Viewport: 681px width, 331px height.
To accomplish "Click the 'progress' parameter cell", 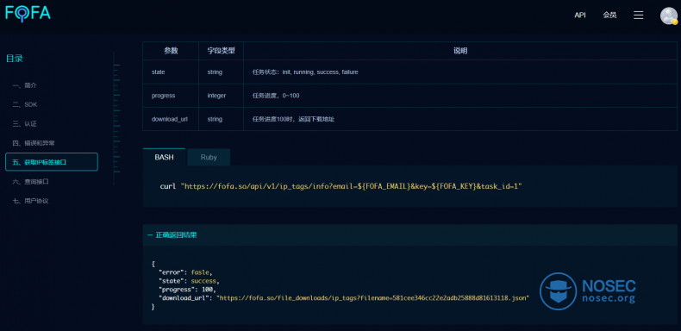I will [171, 96].
